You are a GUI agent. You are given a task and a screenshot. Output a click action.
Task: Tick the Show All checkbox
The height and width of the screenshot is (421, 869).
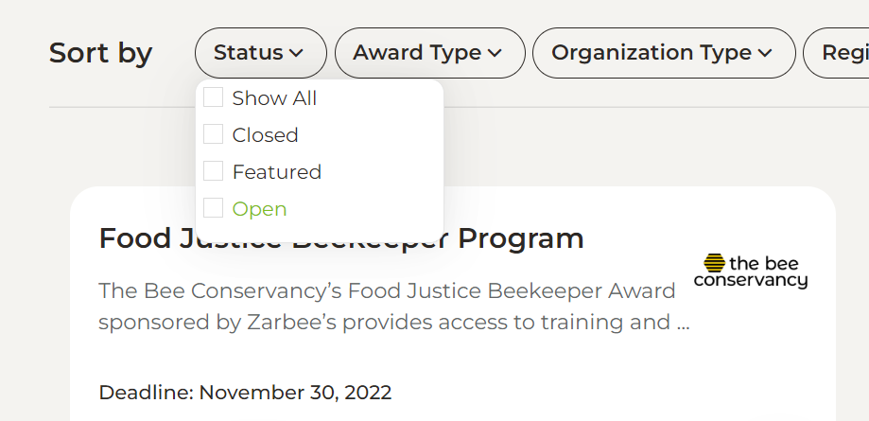pos(214,97)
